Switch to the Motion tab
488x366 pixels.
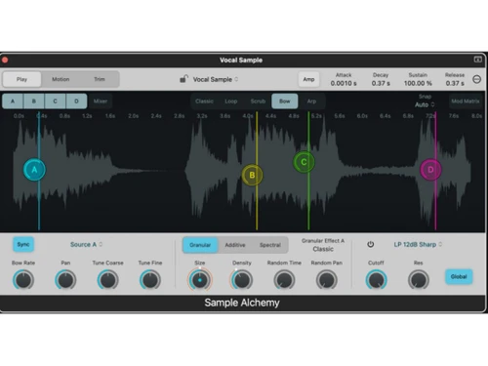click(61, 79)
